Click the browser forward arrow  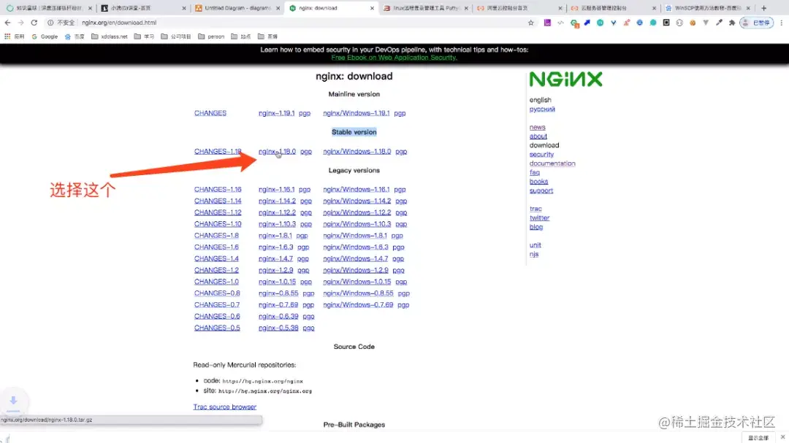click(x=20, y=23)
